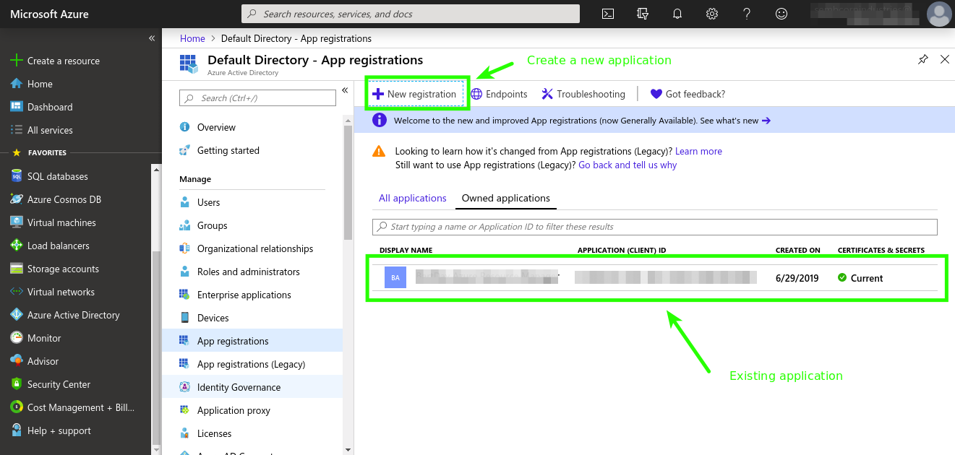Open Endpoints from the toolbar
The height and width of the screenshot is (455, 955).
coord(499,94)
